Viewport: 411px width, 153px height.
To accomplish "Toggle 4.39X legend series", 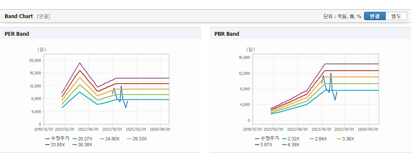I will point(291,144).
